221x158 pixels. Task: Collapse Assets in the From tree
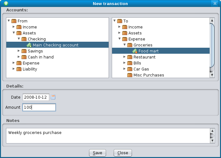click(14, 33)
